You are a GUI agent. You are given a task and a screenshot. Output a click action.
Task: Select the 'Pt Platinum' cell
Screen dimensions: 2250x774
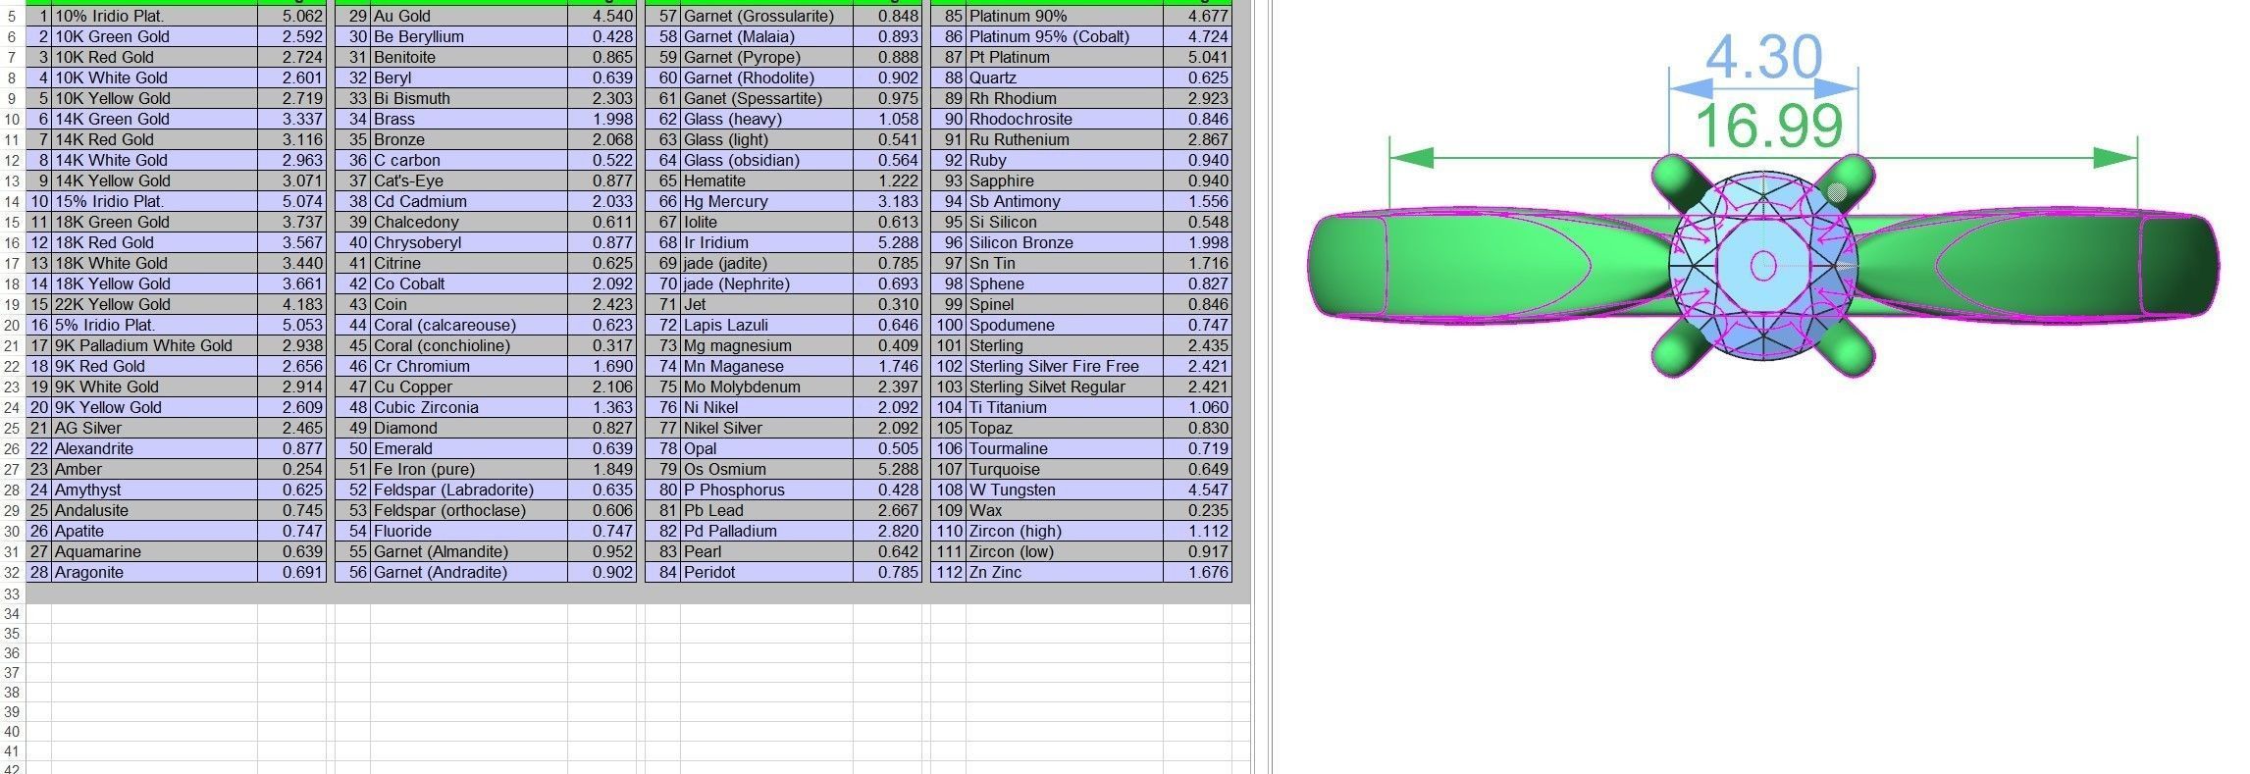[1065, 57]
